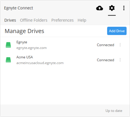Click the Manage Drives heading
Screen dimensions: 130x117
pos(24,31)
